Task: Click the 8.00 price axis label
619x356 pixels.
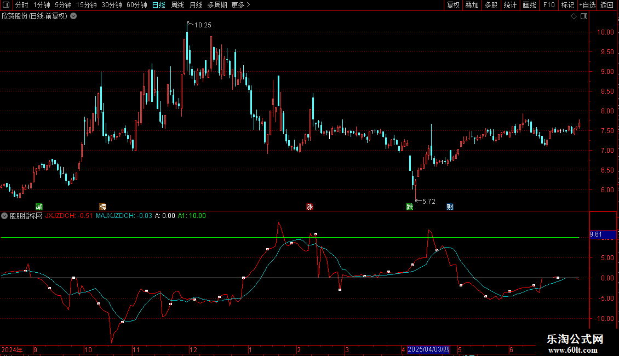Action: (607, 111)
